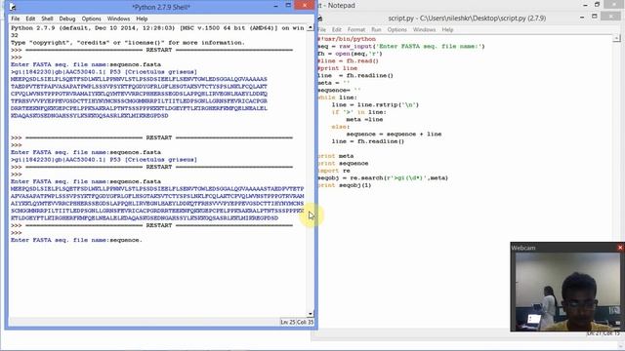This screenshot has width=625, height=351.
Task: Open the Run menu in script.py editor
Action: pyautogui.click(x=376, y=30)
